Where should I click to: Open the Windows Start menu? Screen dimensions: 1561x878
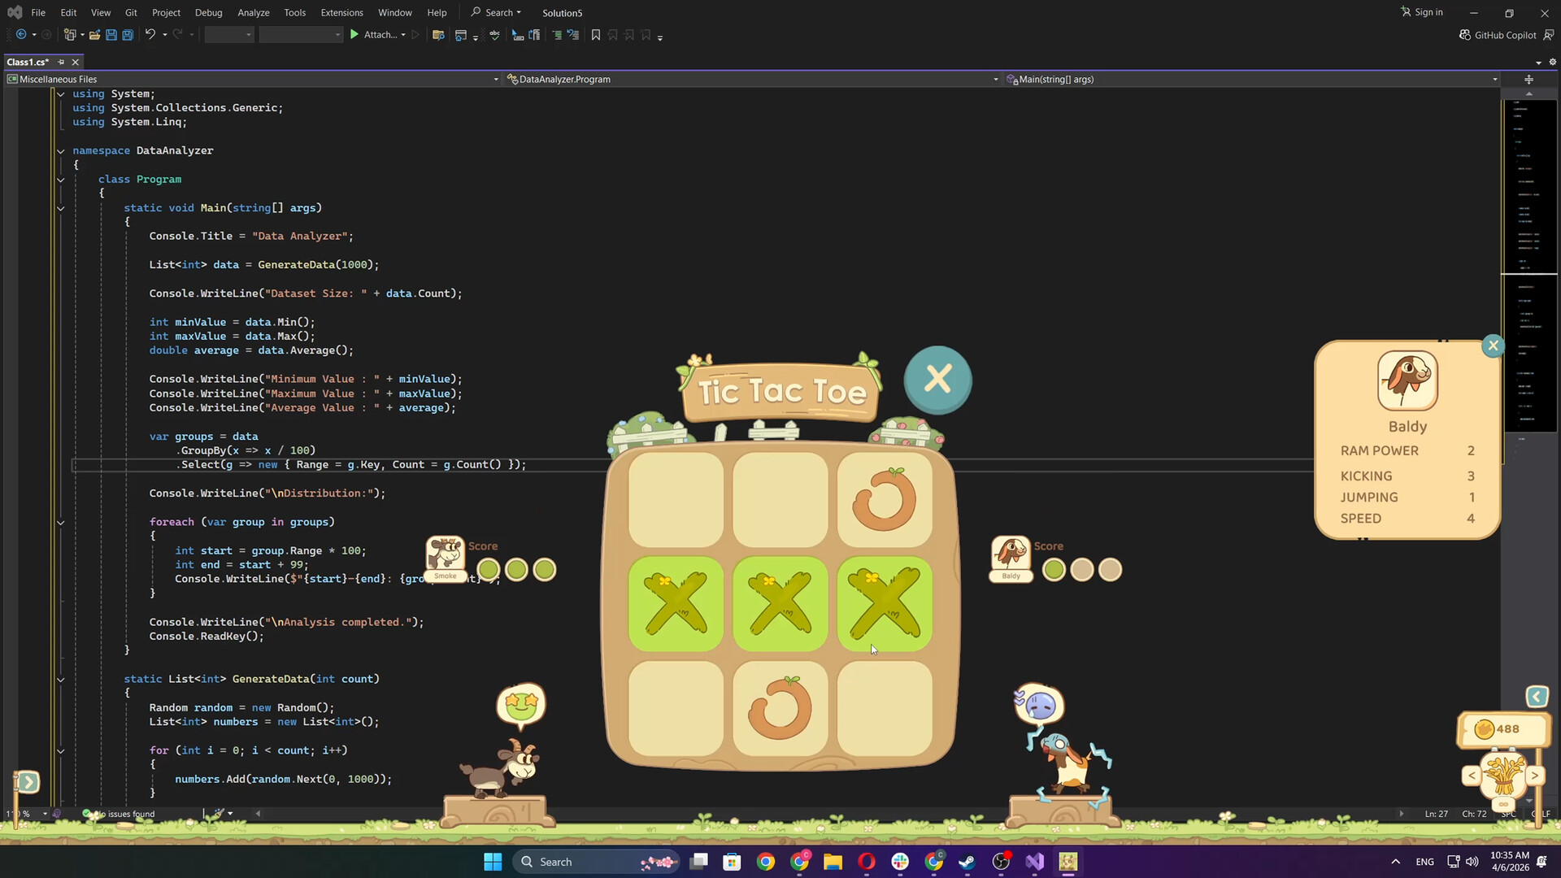coord(493,862)
